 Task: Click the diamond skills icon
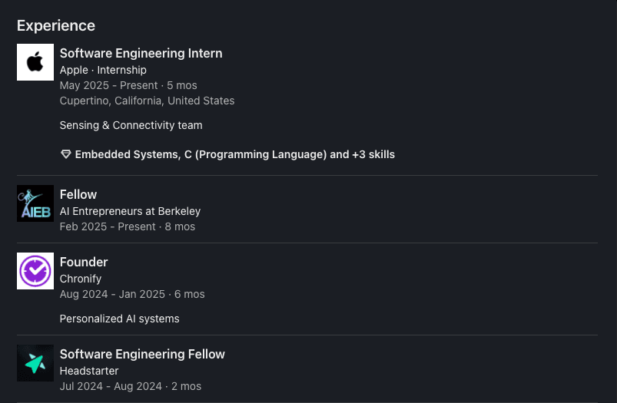(x=65, y=154)
